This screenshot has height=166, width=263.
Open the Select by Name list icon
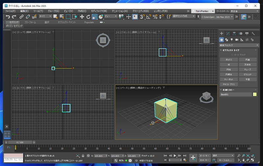pyautogui.click(x=62, y=16)
